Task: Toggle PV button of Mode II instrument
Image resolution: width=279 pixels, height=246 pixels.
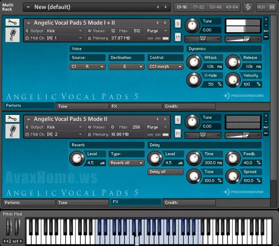Action: click(266, 133)
